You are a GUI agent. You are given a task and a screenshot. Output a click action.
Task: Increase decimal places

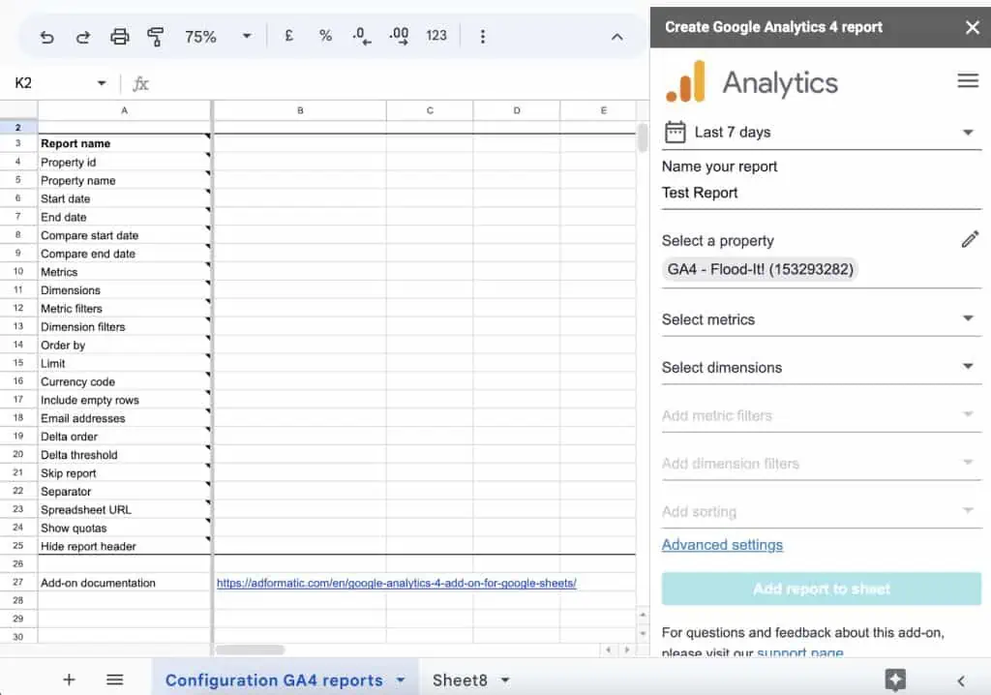pyautogui.click(x=398, y=36)
